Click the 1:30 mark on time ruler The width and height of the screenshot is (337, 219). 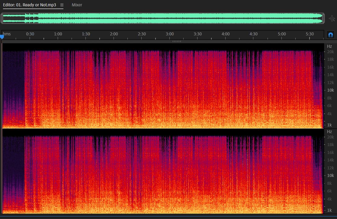pyautogui.click(x=86, y=34)
